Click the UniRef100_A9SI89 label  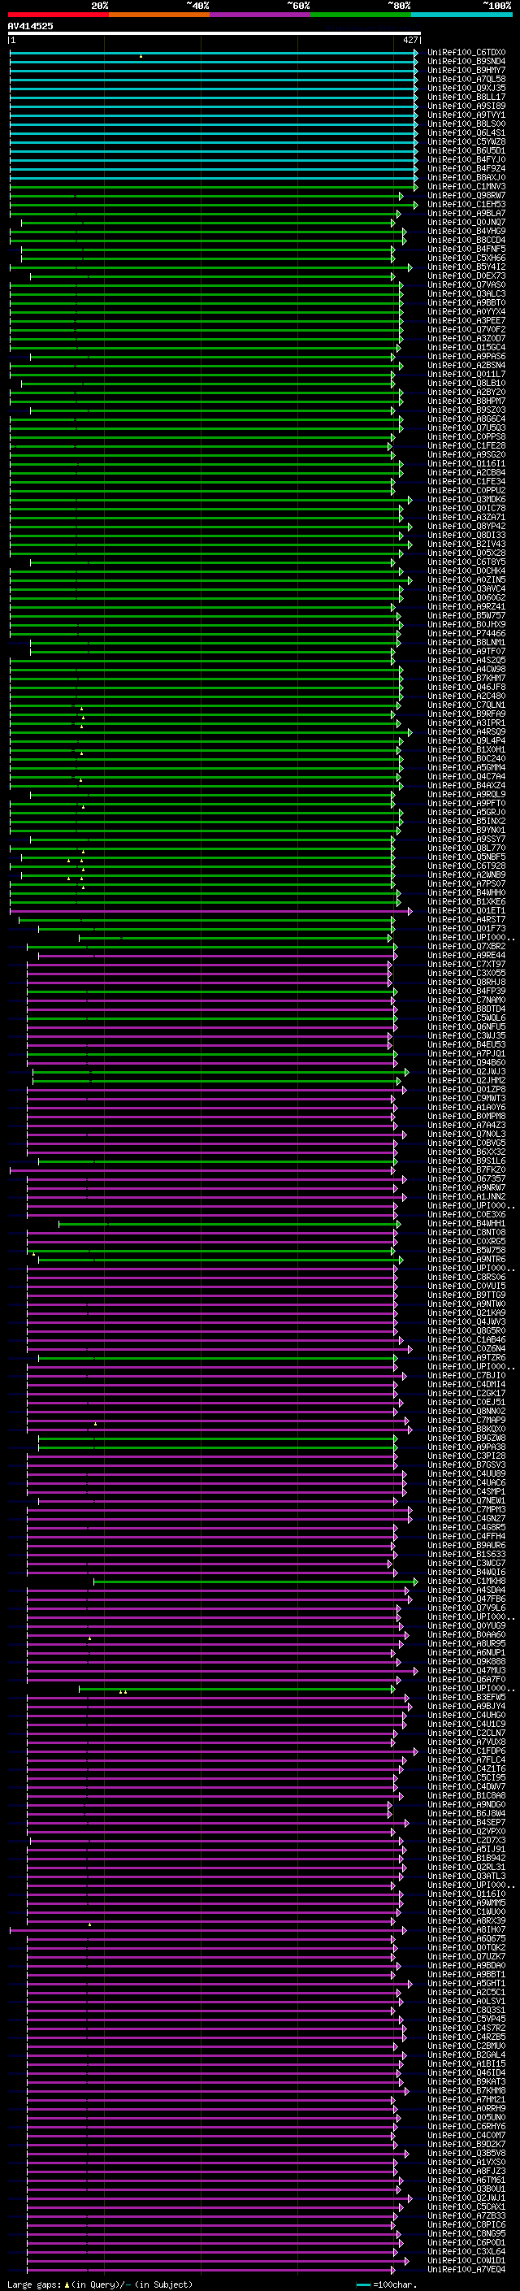(x=466, y=106)
